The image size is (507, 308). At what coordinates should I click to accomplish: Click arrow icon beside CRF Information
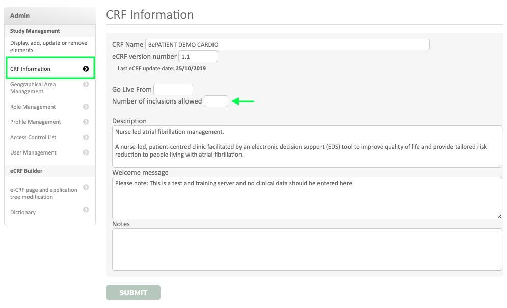click(86, 69)
